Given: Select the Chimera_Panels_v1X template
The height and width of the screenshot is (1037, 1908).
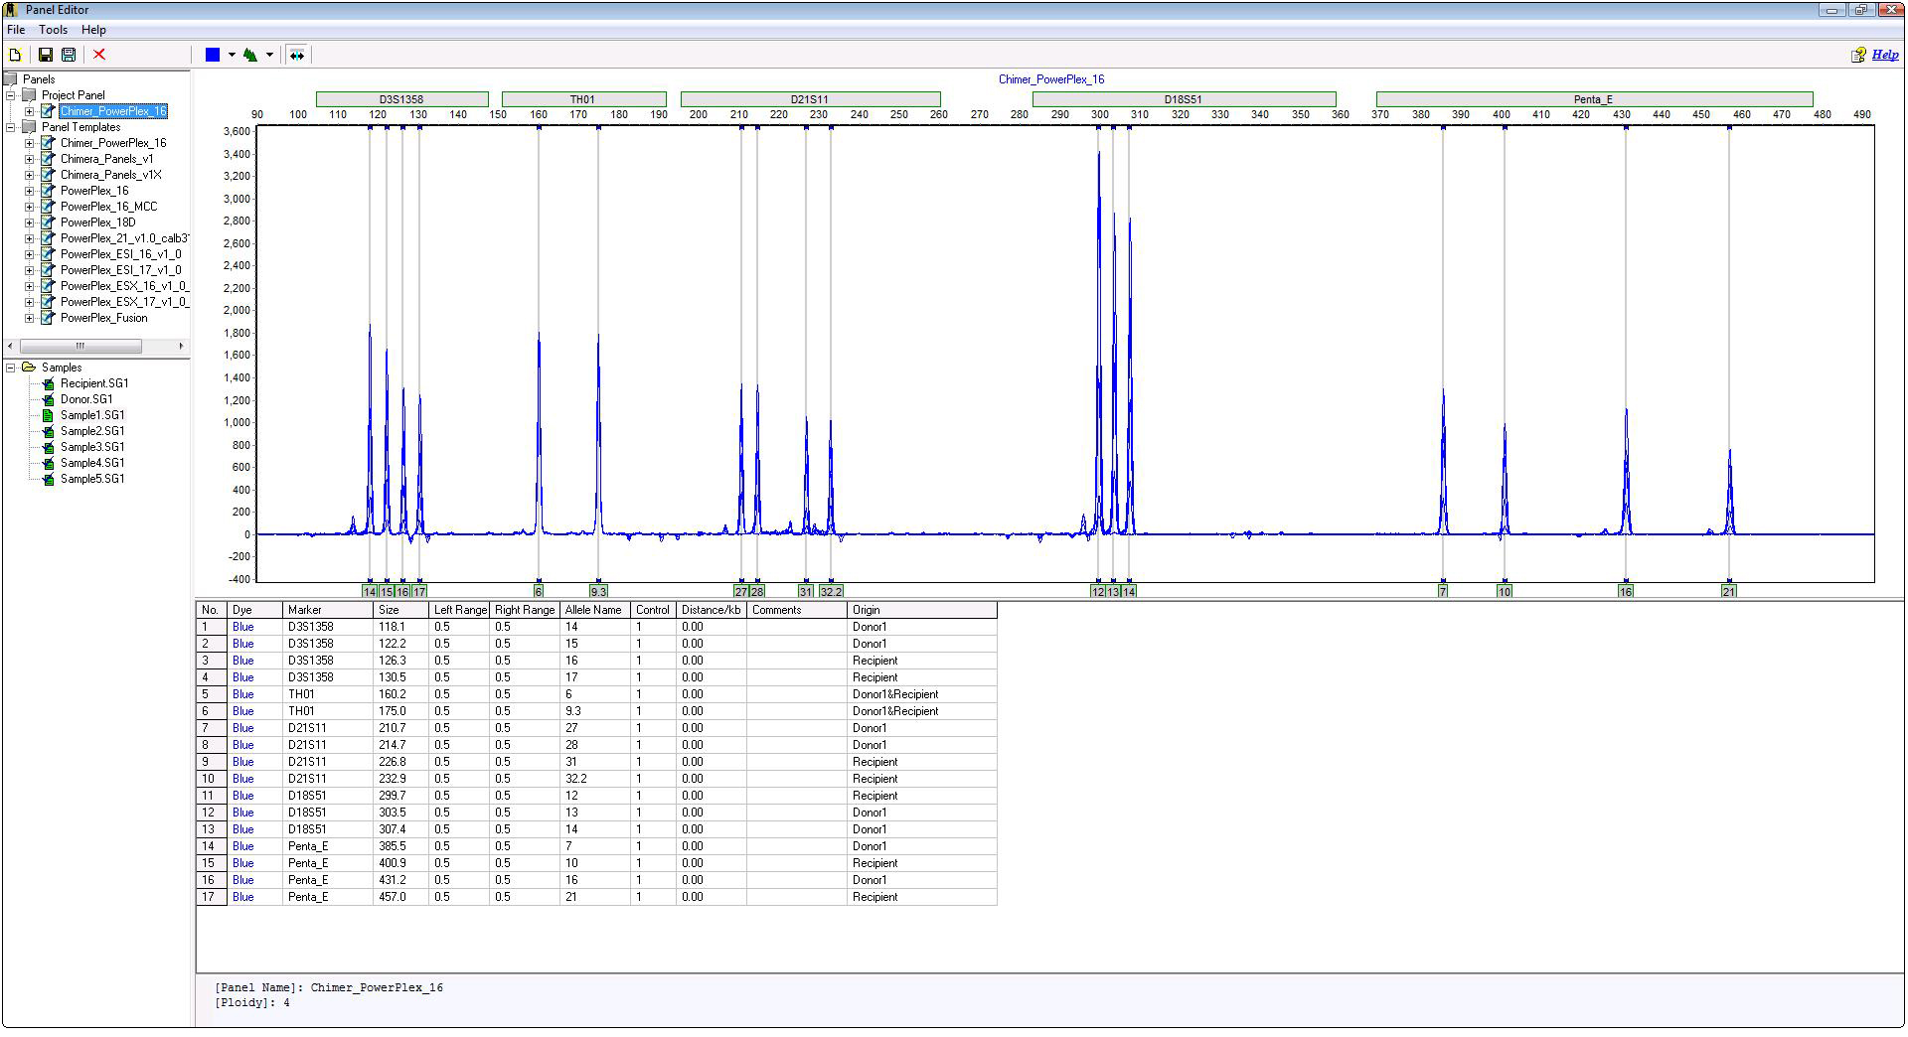Looking at the screenshot, I should point(110,175).
